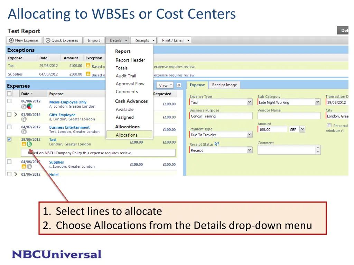Uncheck the Taxi expense checkbox
354x265 pixels.
[9, 139]
